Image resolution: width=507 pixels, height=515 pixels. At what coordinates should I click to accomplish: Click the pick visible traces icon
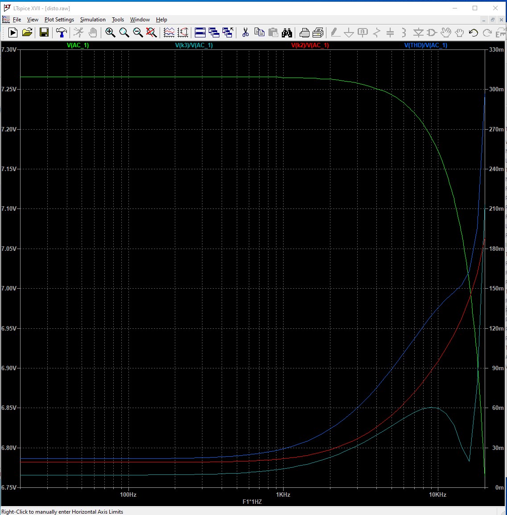[183, 32]
